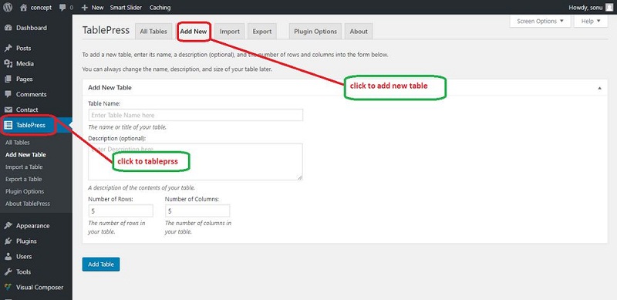Screen dimensions: 617x300
Task: Focus the Table Name input field
Action: point(196,115)
